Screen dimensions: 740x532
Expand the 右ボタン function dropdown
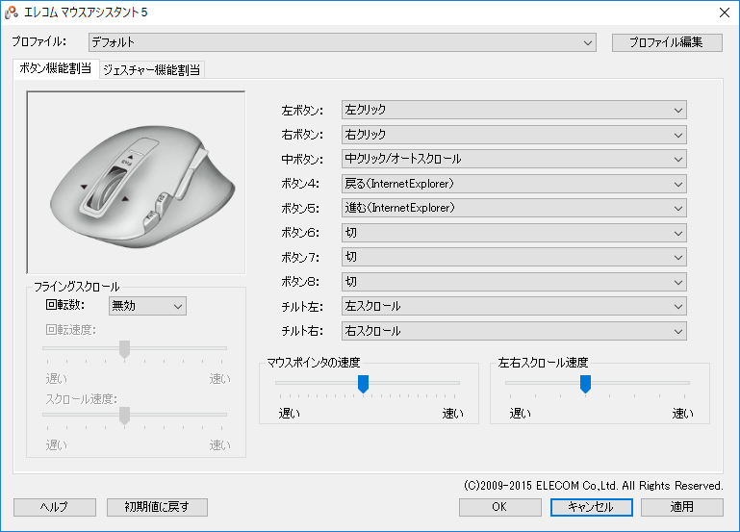pyautogui.click(x=514, y=135)
